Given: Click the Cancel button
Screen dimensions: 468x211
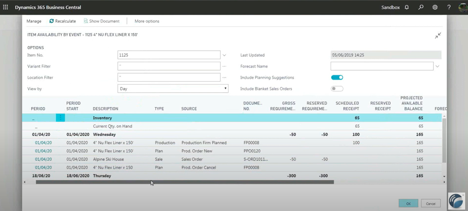Looking at the screenshot, I should coord(431,203).
